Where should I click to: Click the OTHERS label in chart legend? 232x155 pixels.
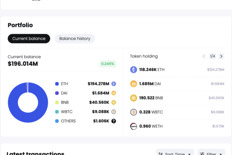68,121
